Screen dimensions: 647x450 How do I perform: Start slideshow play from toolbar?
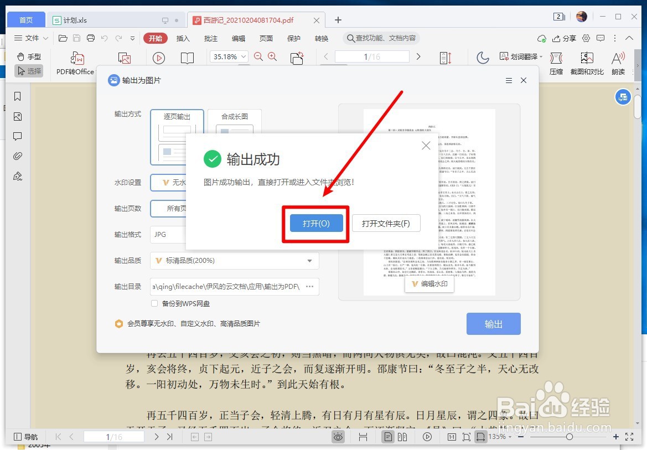coord(159,58)
